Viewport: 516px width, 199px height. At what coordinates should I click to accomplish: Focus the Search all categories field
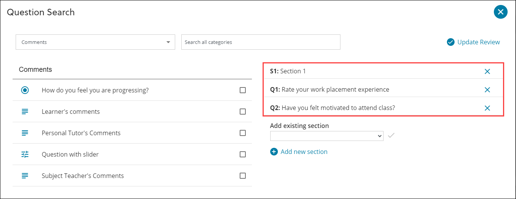261,42
